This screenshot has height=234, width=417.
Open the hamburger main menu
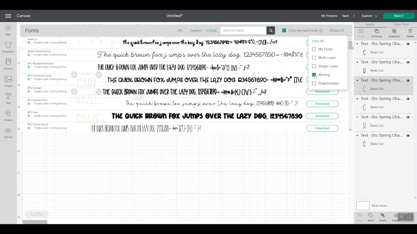point(8,16)
